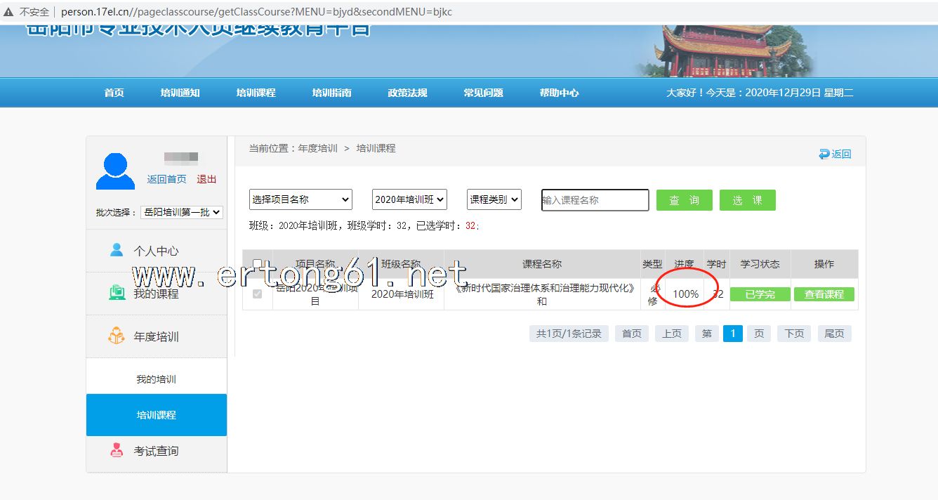Image resolution: width=938 pixels, height=500 pixels.
Task: Click the 我的课程 computer icon
Action: tap(117, 293)
